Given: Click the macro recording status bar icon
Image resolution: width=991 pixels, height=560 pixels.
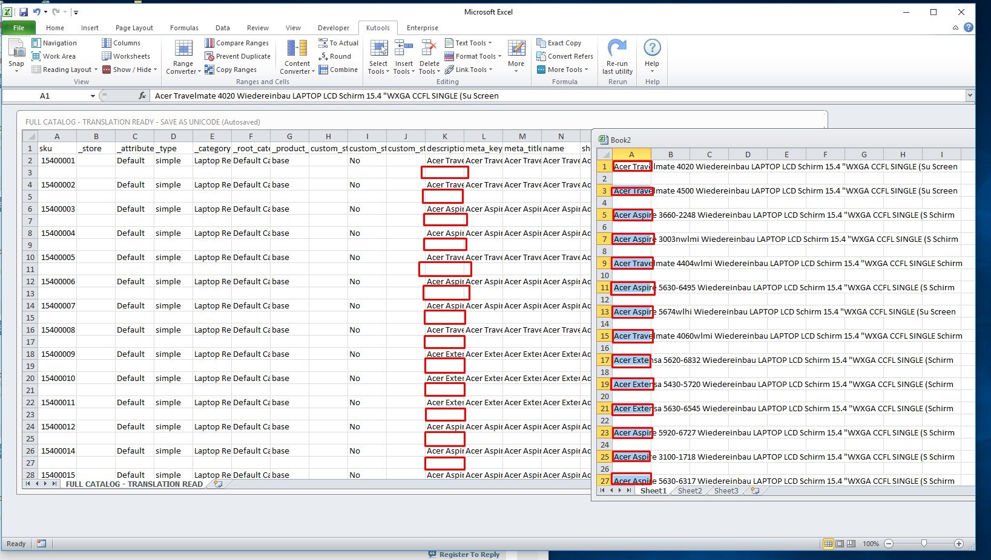Looking at the screenshot, I should coord(41,544).
